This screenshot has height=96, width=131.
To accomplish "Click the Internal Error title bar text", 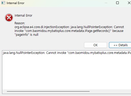I will coord(16,3).
